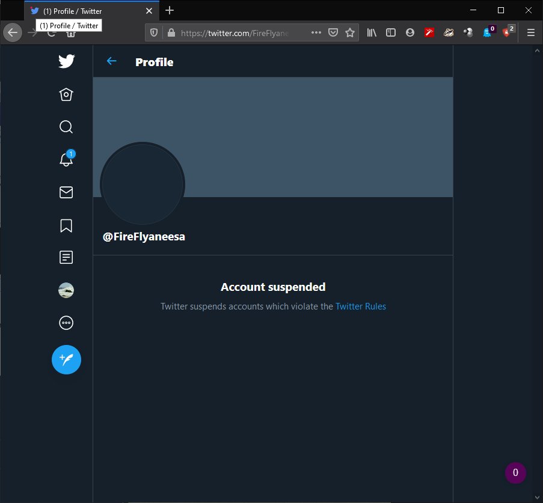Click the site padlock icon
The width and height of the screenshot is (543, 503).
pos(171,32)
